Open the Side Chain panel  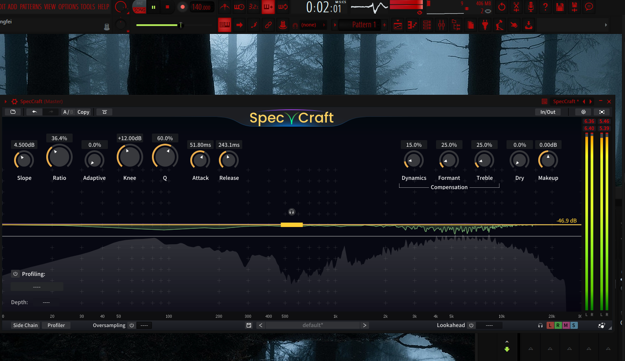click(26, 325)
